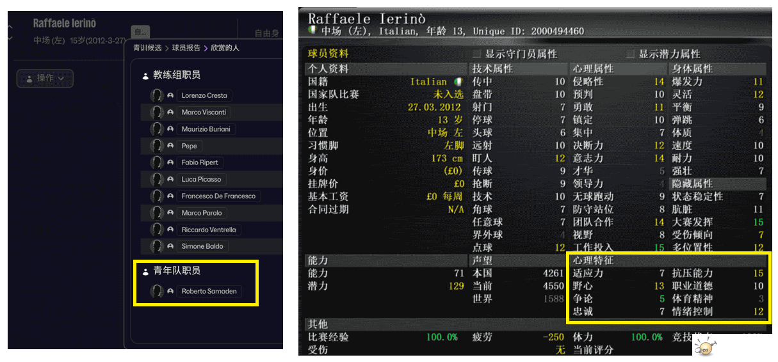Click the previous-player up arrow
This screenshot has width=778, height=362.
(10, 27)
